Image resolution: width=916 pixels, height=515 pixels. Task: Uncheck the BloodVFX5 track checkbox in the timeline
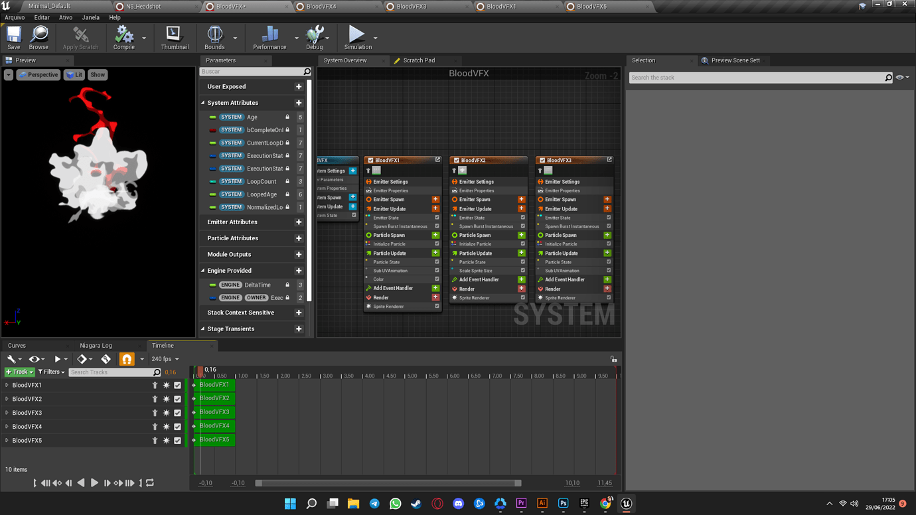177,440
